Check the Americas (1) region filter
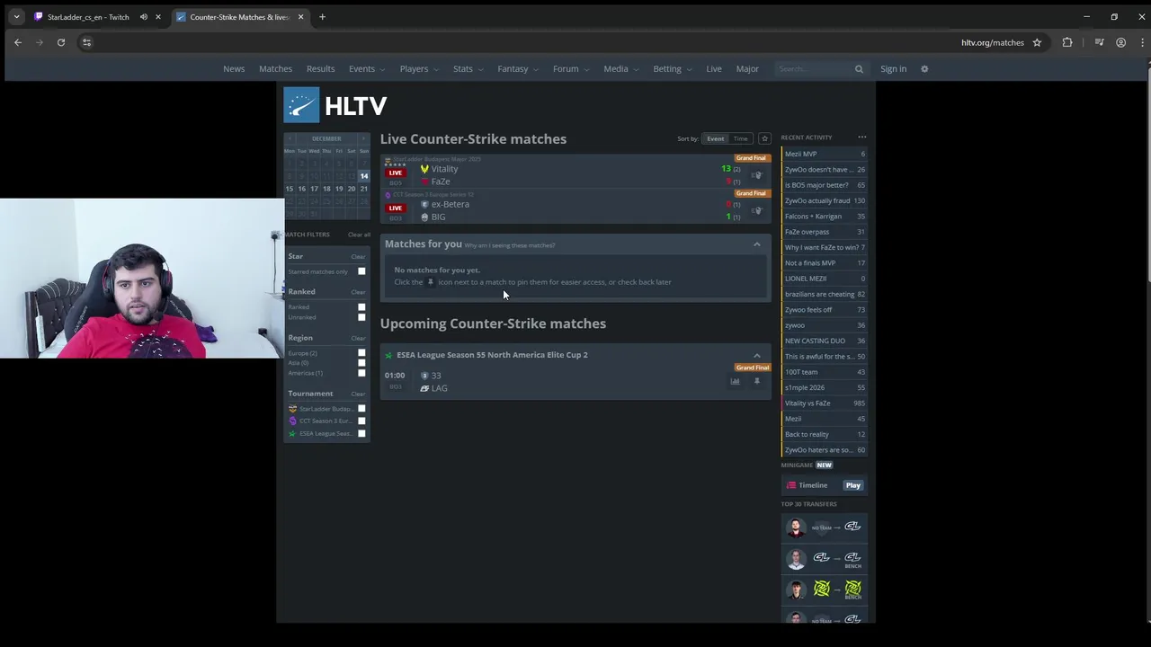Screen dimensions: 1151x647 (361, 373)
